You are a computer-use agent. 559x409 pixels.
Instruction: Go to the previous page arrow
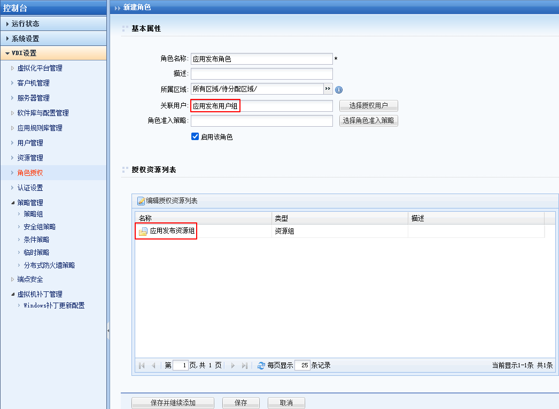coord(153,366)
